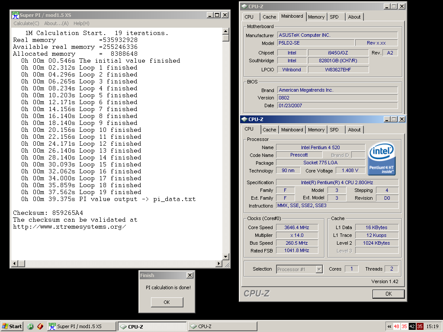
Task: Open the Calculate(C) menu in Super PI
Action: [26, 23]
